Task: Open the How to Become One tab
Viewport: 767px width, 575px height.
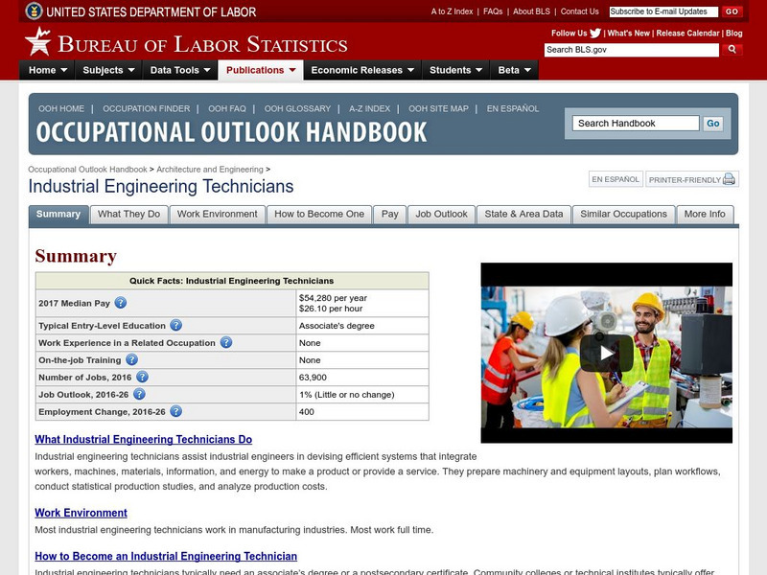Action: click(319, 214)
